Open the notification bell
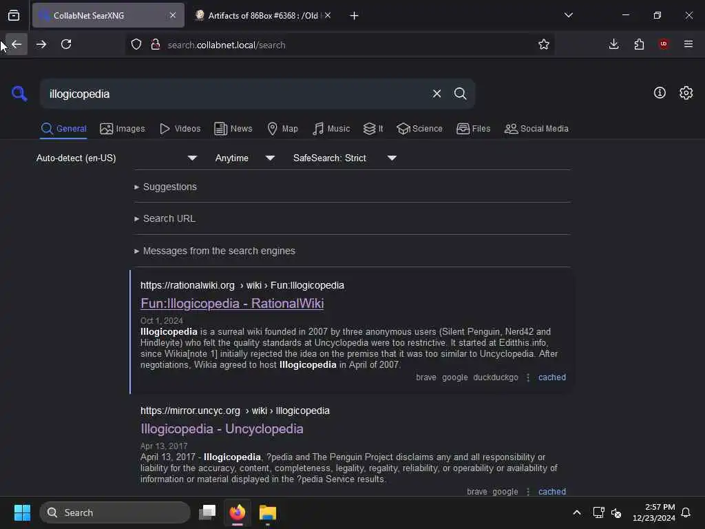Viewport: 705px width, 529px height. [686, 512]
